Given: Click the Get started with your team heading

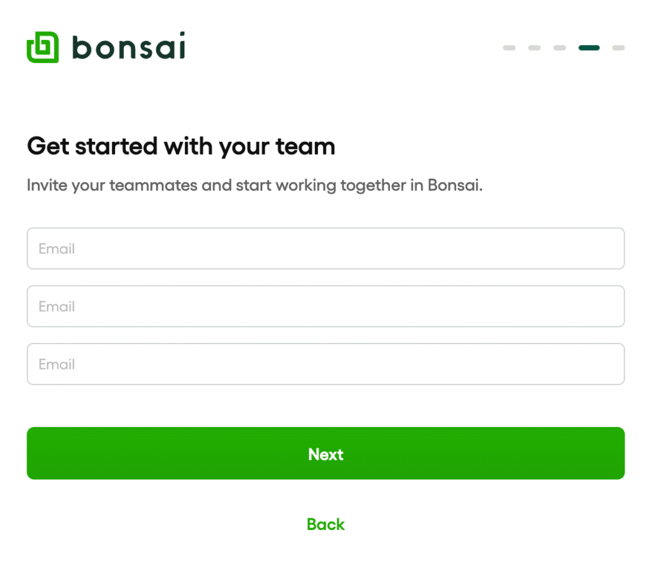Looking at the screenshot, I should click(181, 146).
